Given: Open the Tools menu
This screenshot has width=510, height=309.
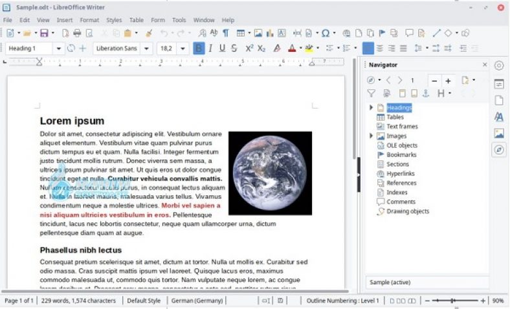Looking at the screenshot, I should pos(179,20).
